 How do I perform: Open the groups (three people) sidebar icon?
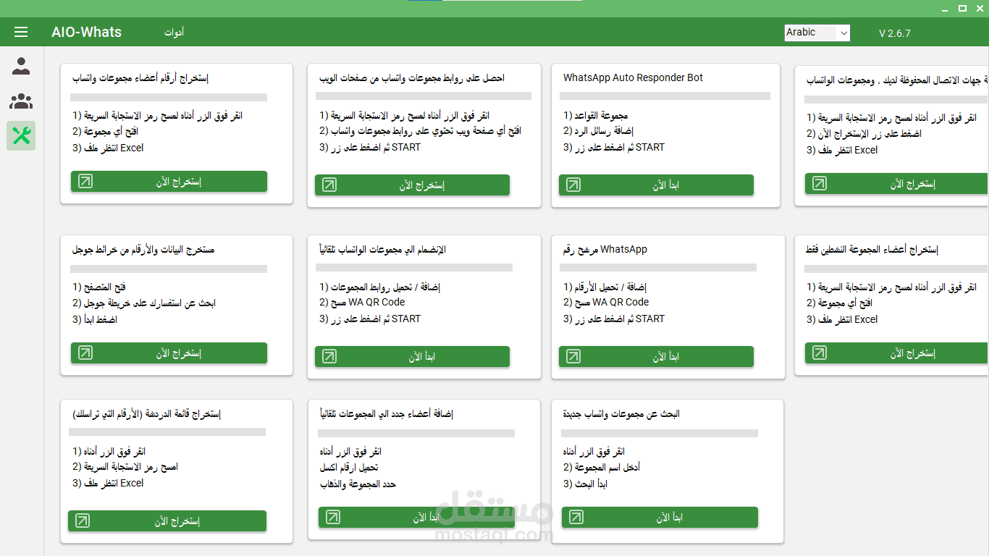tap(21, 101)
